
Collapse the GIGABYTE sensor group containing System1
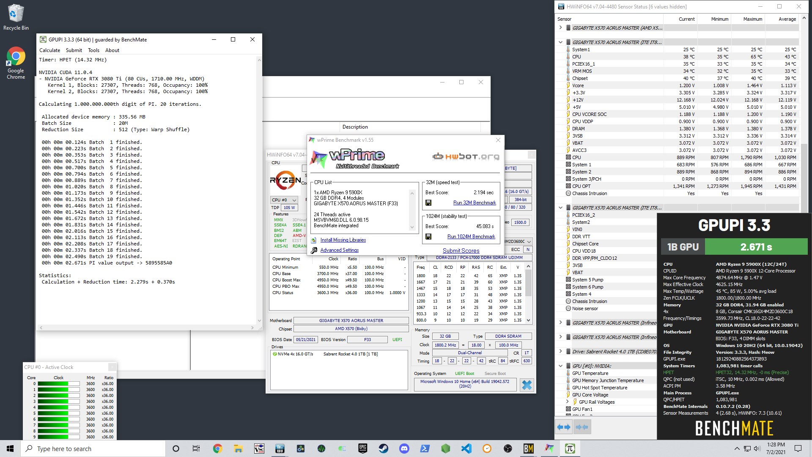pyautogui.click(x=561, y=42)
